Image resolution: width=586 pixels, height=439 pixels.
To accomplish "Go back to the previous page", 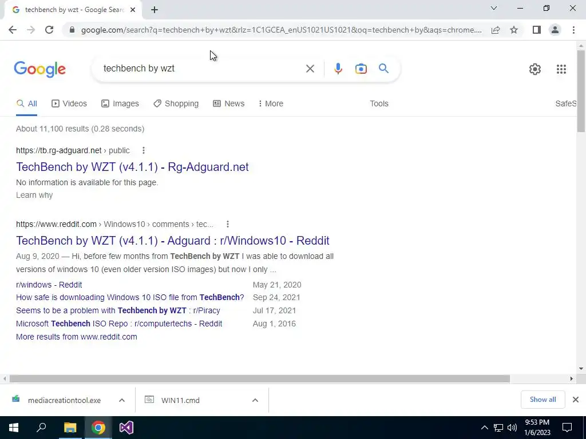I will 13,30.
